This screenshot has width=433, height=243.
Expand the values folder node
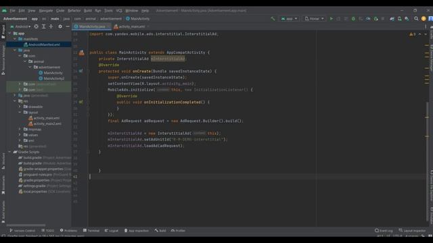(x=20, y=135)
